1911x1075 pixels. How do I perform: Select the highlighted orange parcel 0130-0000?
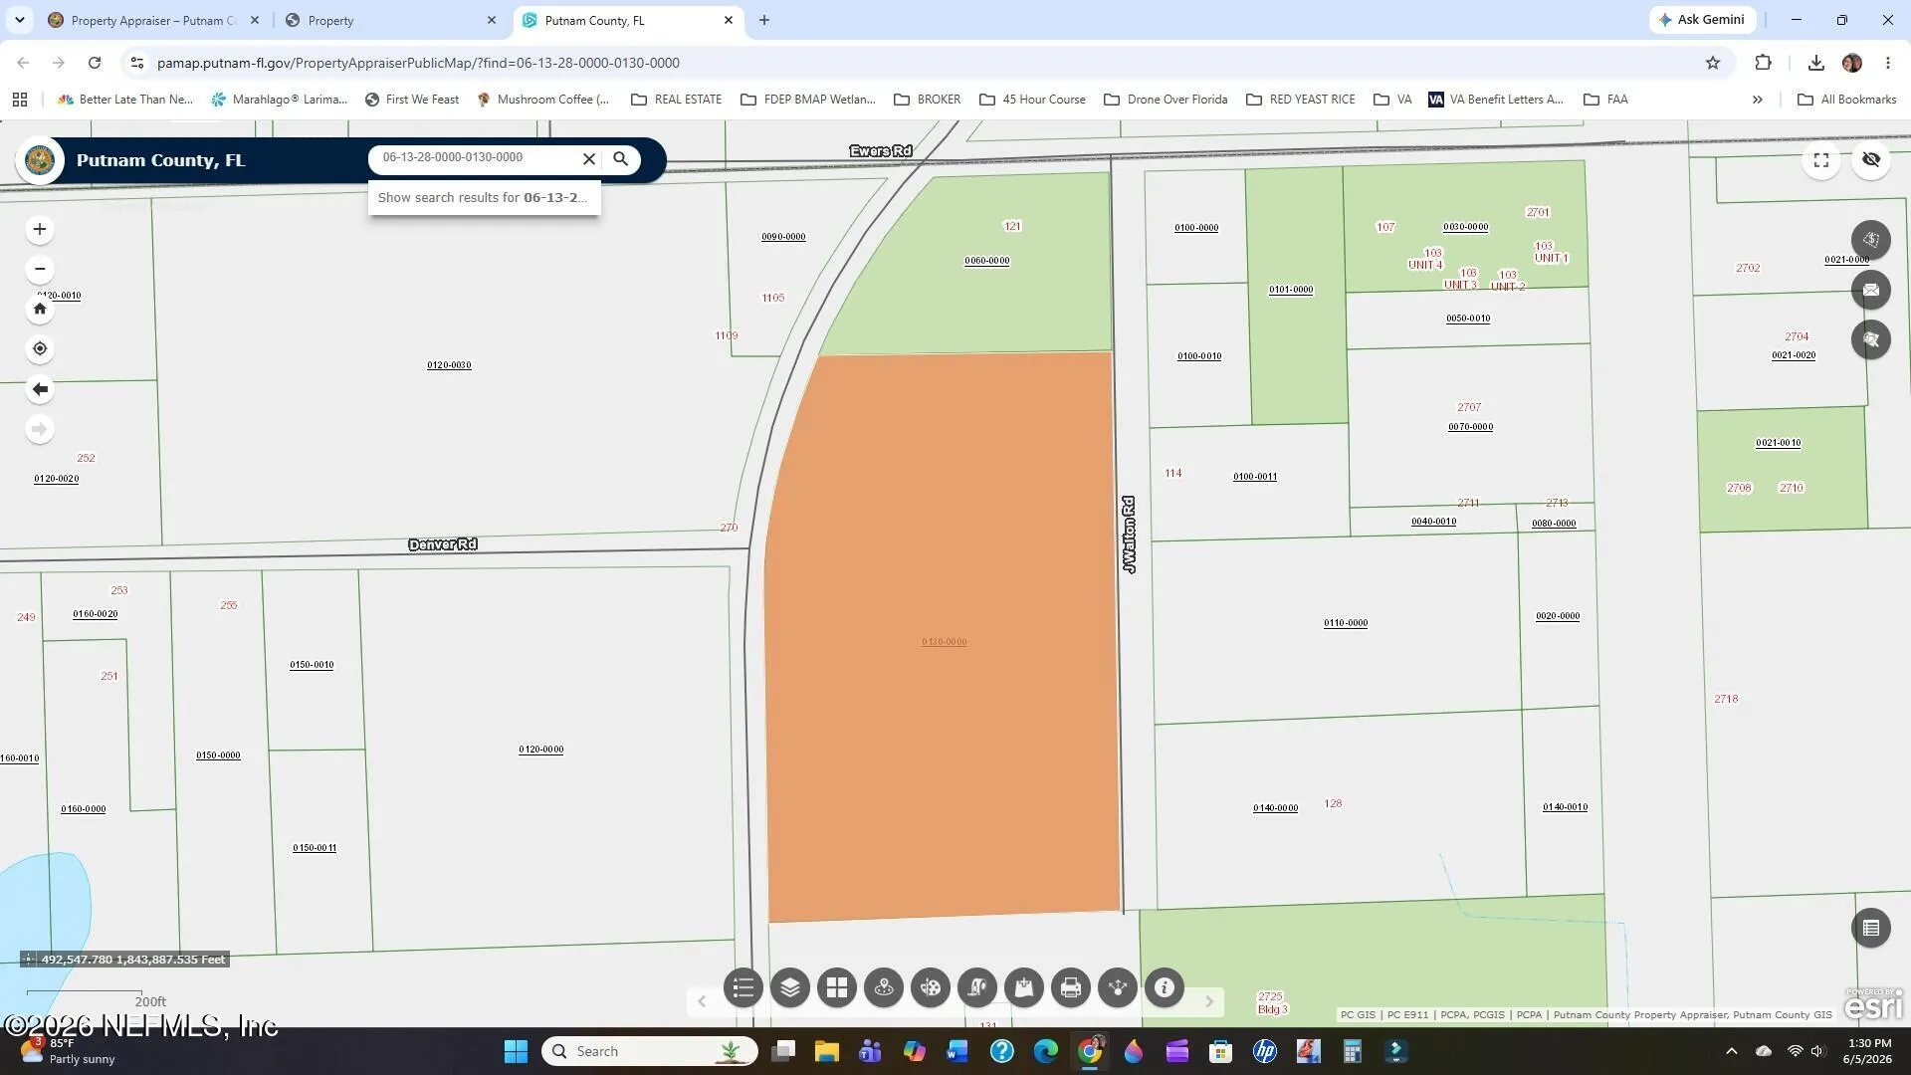944,637
